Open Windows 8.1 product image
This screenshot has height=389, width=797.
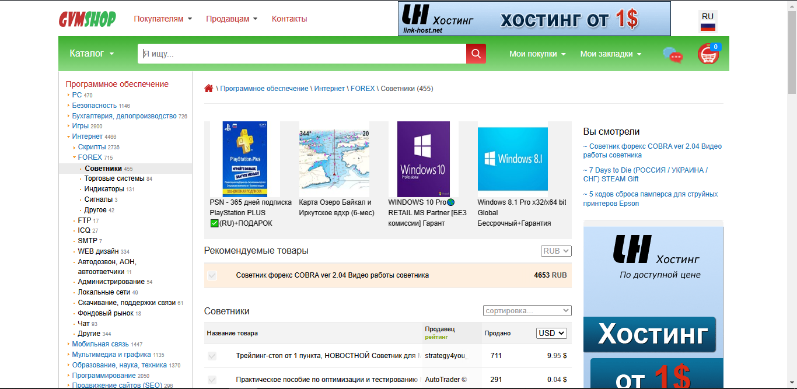[x=513, y=159]
